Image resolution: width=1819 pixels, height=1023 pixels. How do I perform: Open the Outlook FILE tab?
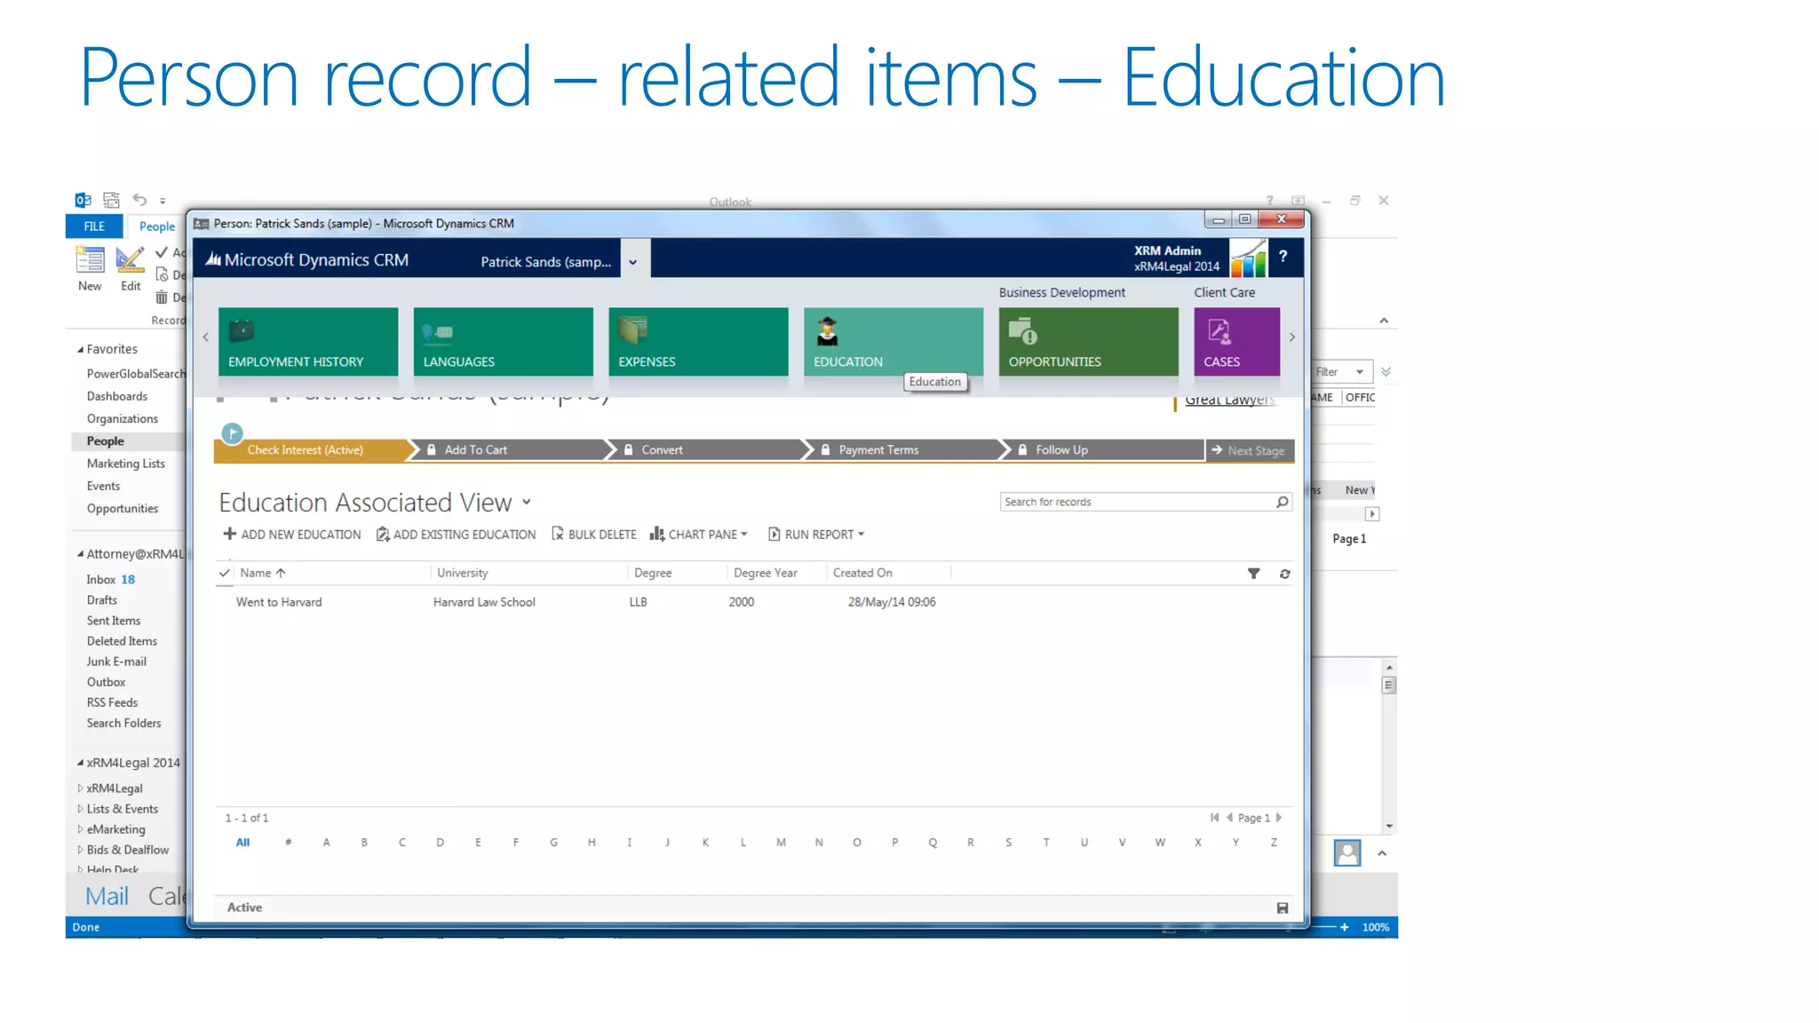pos(94,226)
